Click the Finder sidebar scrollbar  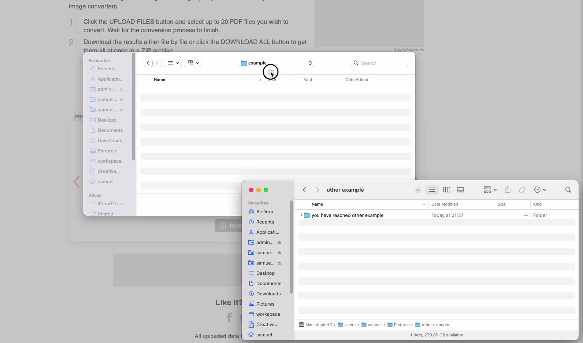point(291,247)
